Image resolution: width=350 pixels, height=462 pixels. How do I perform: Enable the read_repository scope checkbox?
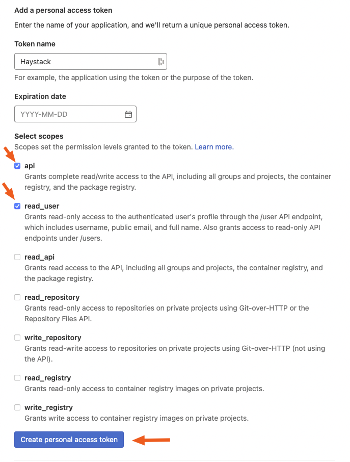click(x=17, y=297)
